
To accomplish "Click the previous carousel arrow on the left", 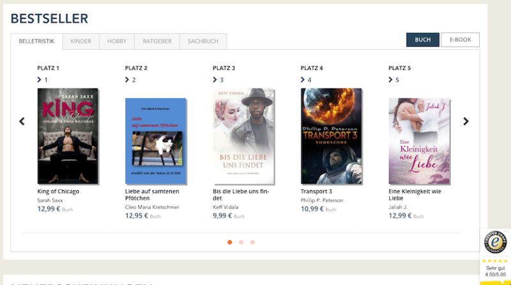I will (x=22, y=121).
